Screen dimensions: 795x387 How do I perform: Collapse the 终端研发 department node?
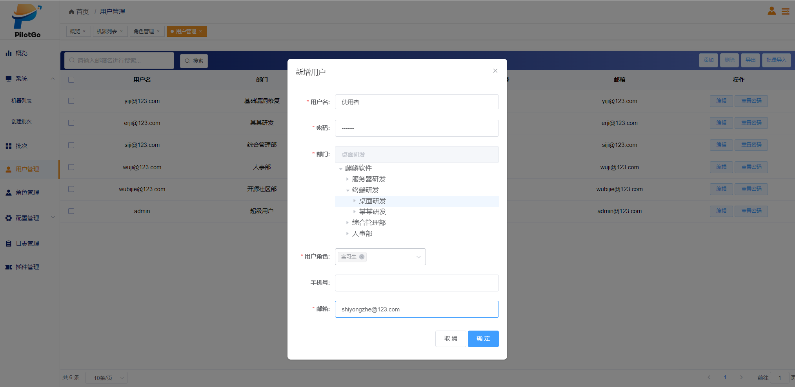click(x=347, y=190)
